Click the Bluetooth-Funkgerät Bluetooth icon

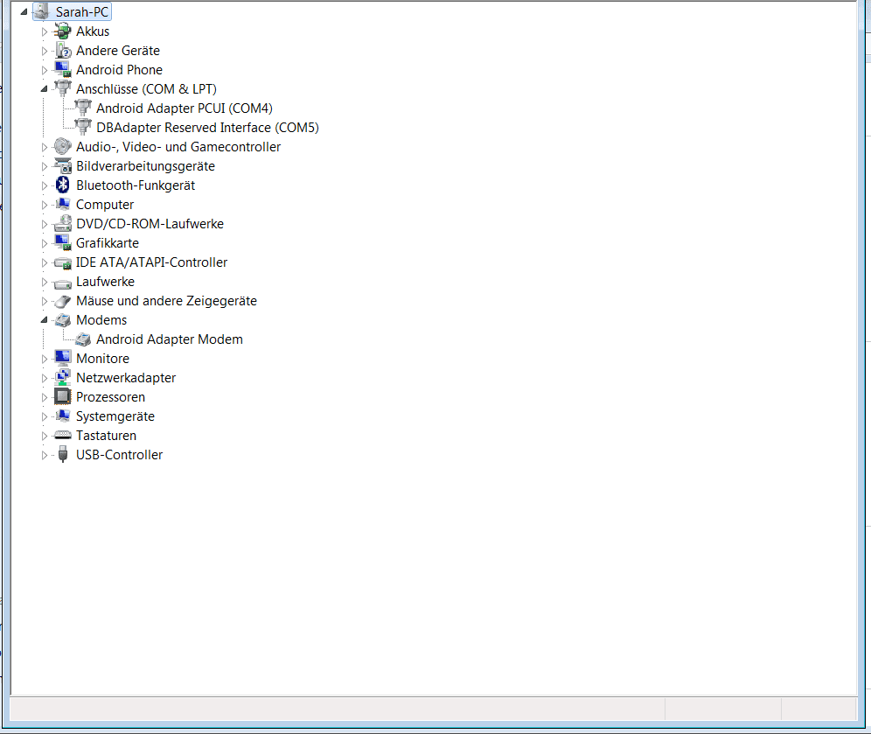click(x=63, y=185)
